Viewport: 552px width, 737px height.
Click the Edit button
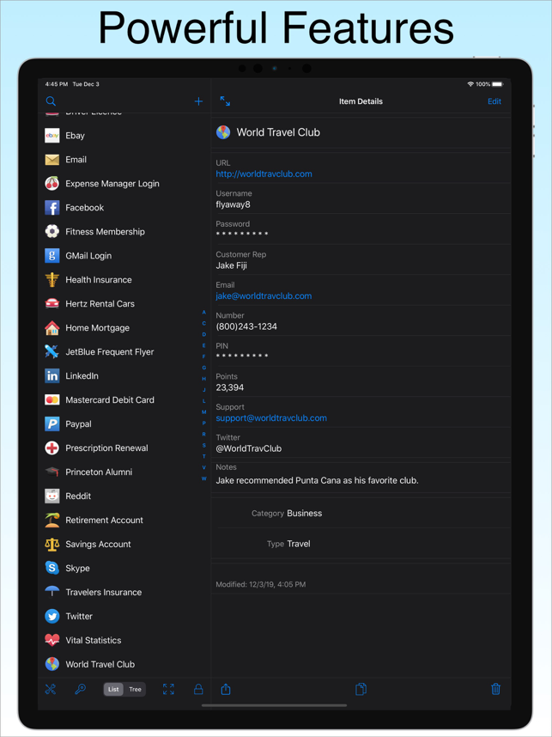click(494, 101)
